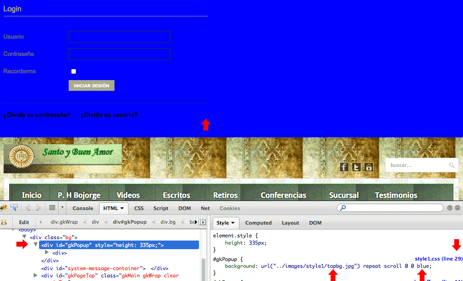
Task: Click Firebug search magnifier icon
Action: click(343, 208)
